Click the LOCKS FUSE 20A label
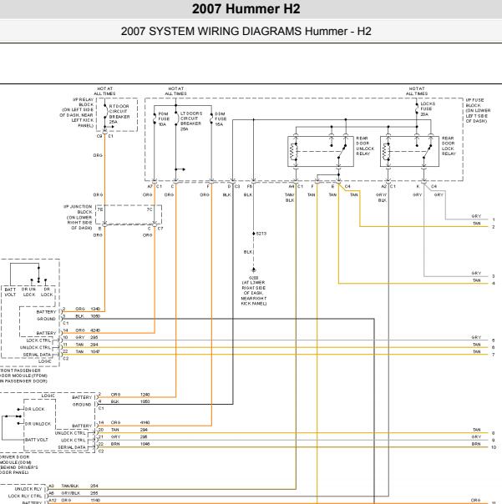 pos(428,109)
